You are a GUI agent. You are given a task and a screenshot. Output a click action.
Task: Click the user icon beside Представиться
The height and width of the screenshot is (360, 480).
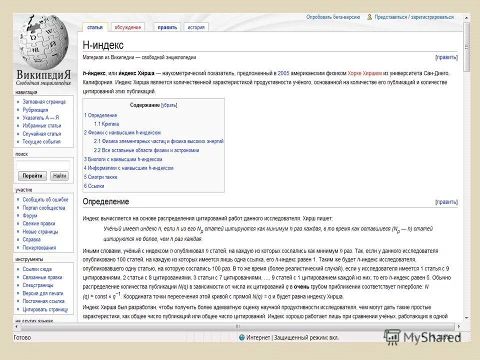pos(369,17)
